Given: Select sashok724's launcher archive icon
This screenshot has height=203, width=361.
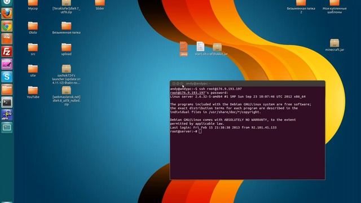Looking at the screenshot, I should [x=67, y=74].
